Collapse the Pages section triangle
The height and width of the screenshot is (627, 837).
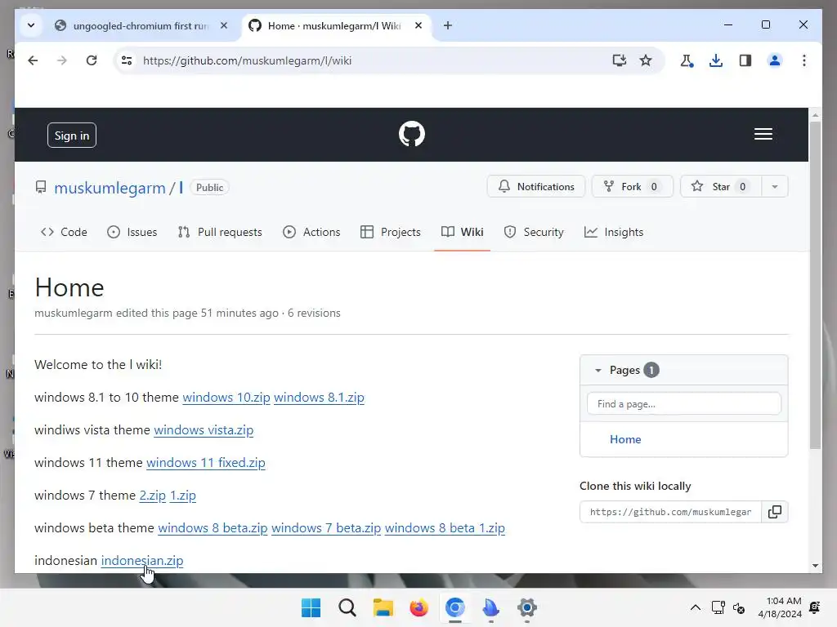598,370
